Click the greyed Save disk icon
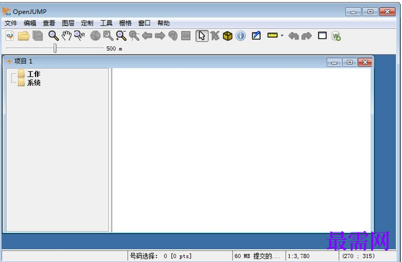Viewport: 402px width, 262px height. click(x=38, y=36)
